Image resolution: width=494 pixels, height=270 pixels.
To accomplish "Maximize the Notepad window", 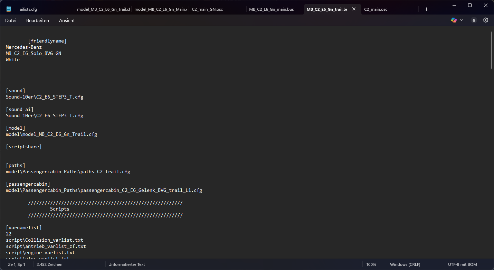I will [x=469, y=5].
